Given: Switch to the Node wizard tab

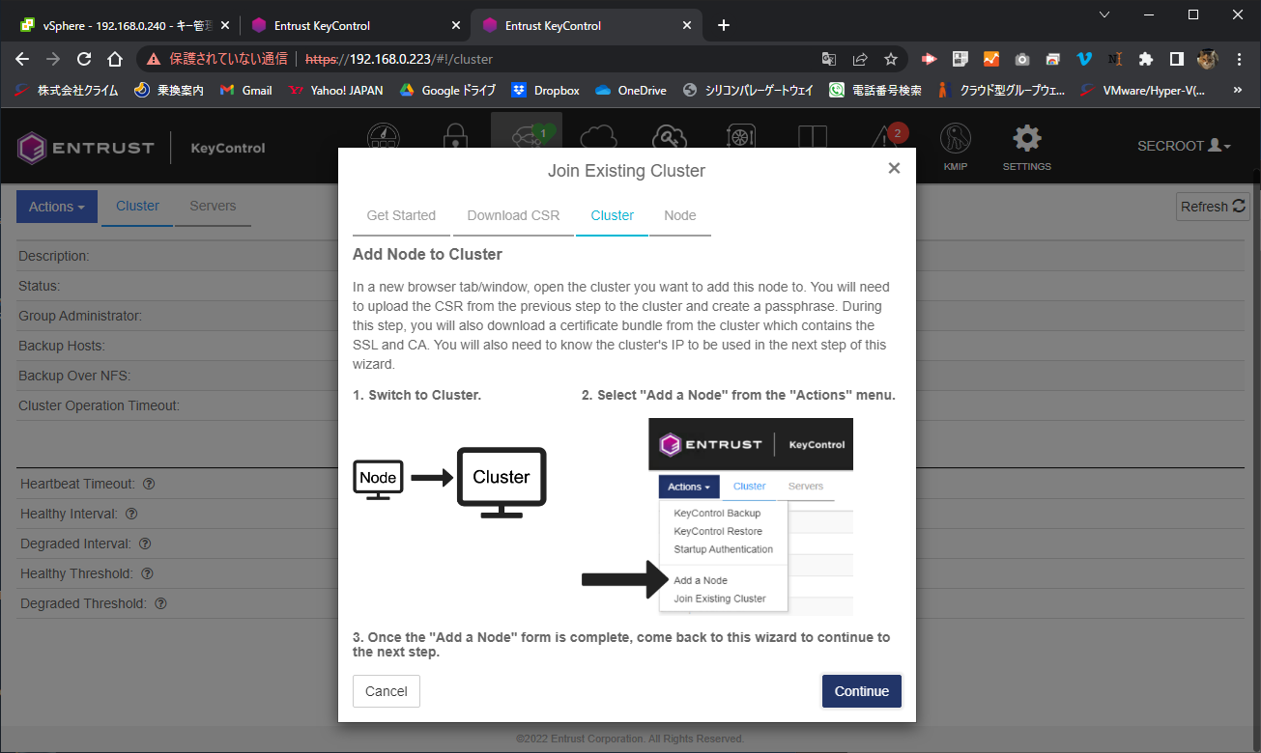Looking at the screenshot, I should 680,215.
